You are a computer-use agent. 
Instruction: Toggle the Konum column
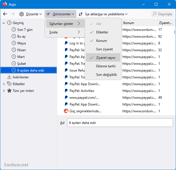point(103,41)
